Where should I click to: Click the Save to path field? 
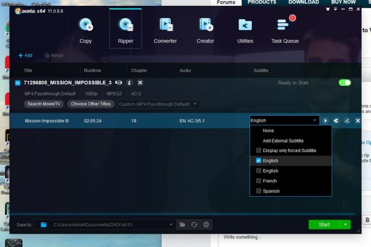tap(105, 225)
